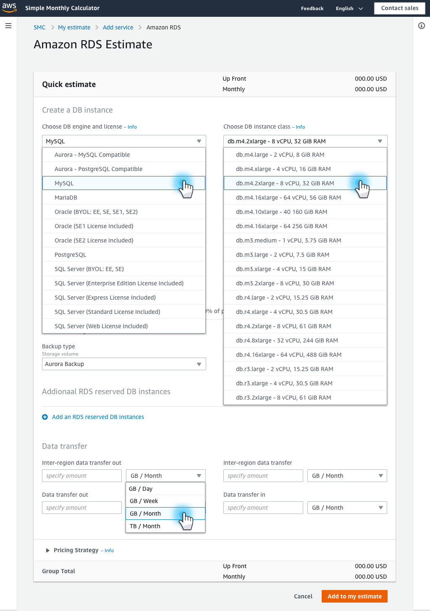The image size is (430, 611).
Task: Click the Info link beside DB instance class
Action: [300, 127]
